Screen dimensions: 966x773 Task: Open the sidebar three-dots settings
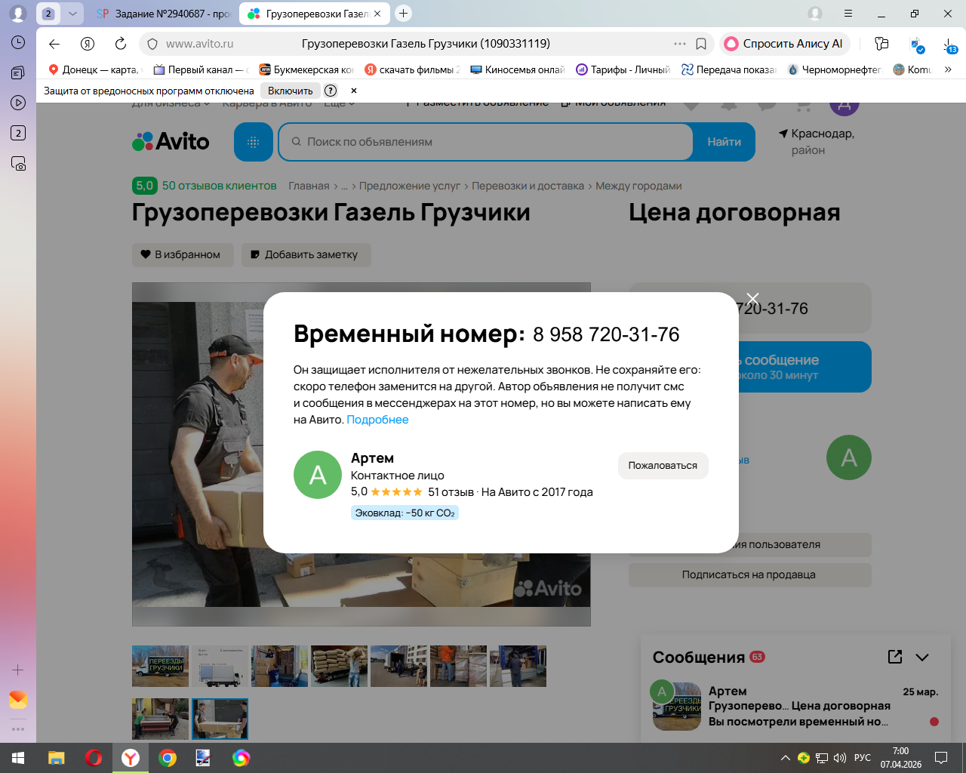(18, 729)
